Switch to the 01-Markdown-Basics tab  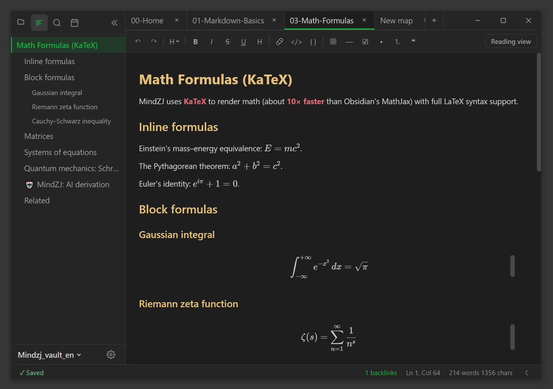[228, 21]
